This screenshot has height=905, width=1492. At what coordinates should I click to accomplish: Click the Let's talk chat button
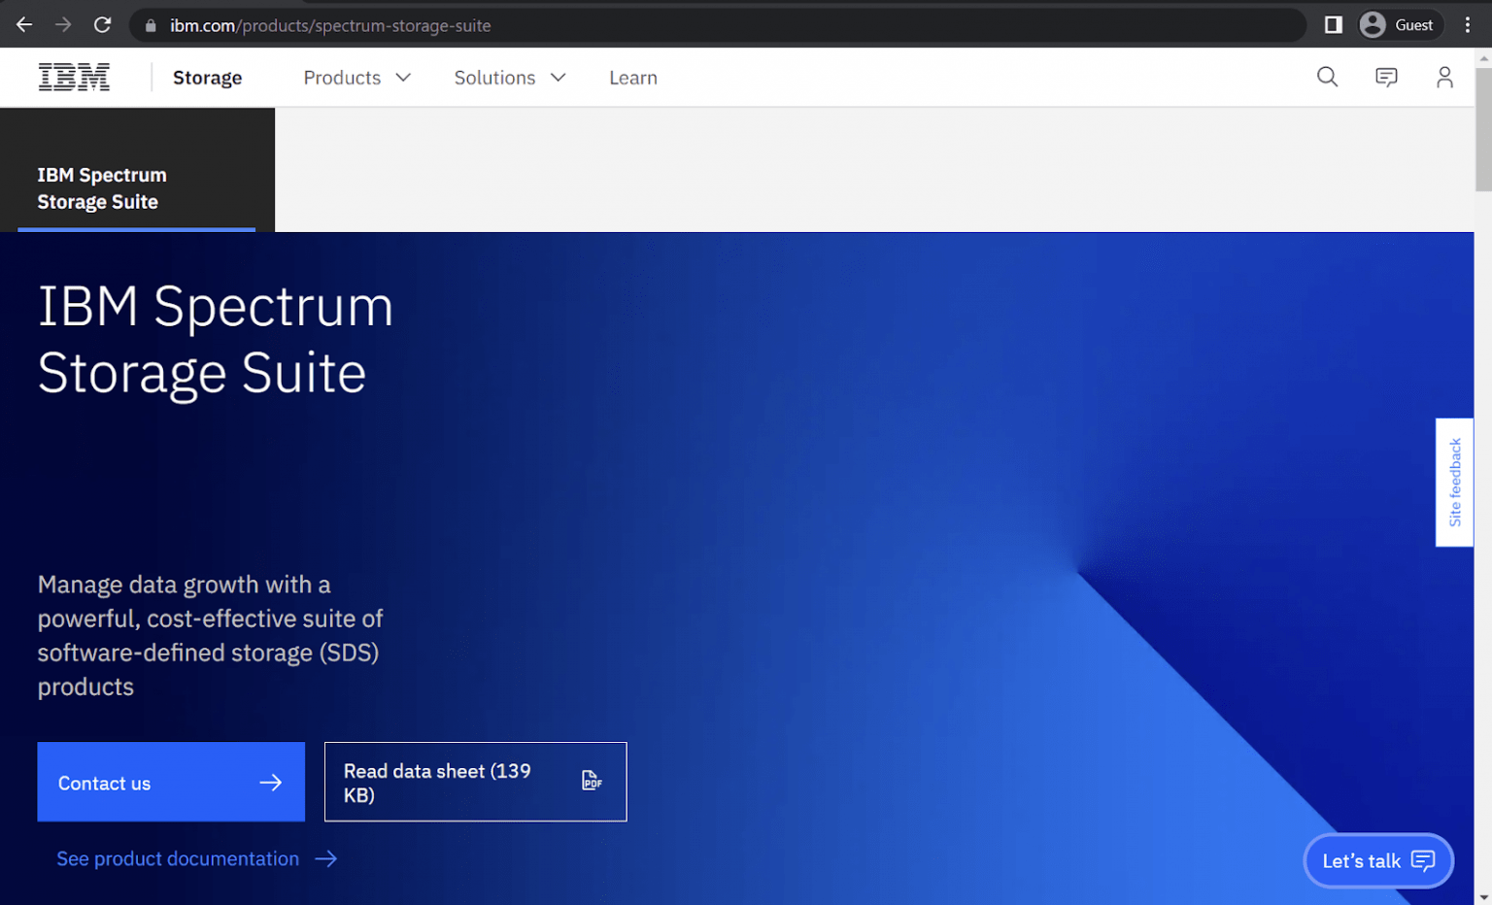[1377, 861]
